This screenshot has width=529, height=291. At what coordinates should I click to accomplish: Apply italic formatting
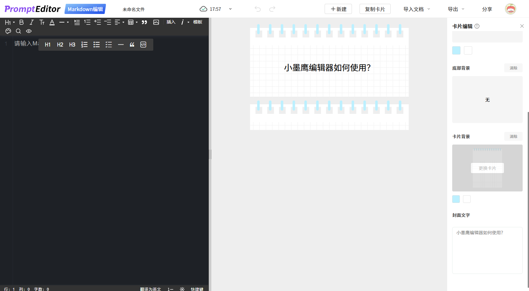coord(32,22)
